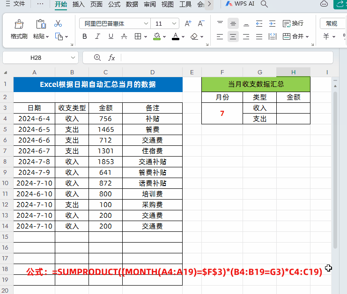
Task: Switch to the 数据 Data tab
Action: (x=132, y=4)
